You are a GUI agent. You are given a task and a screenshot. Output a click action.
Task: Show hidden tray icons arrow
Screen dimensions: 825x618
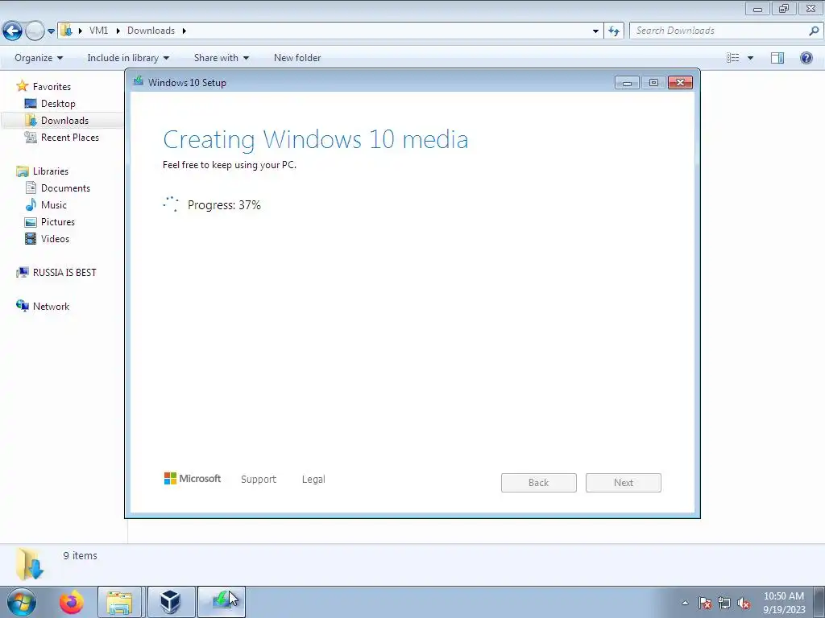685,603
